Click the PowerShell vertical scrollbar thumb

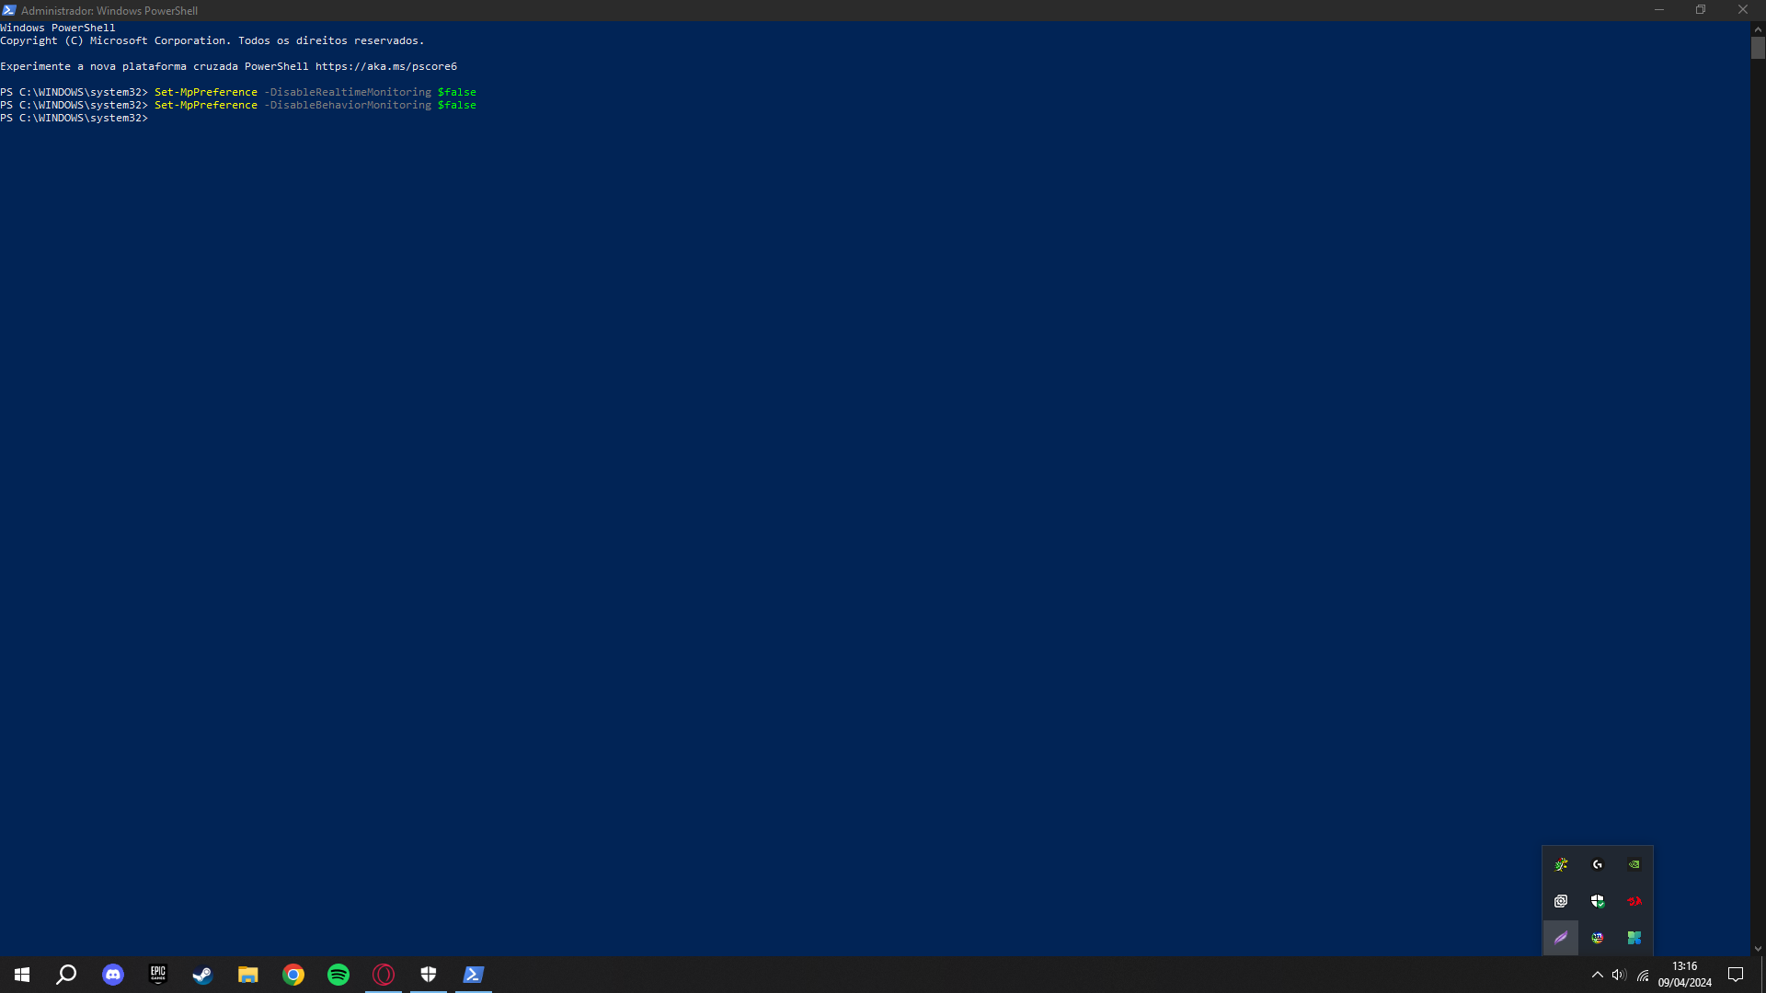(x=1758, y=48)
